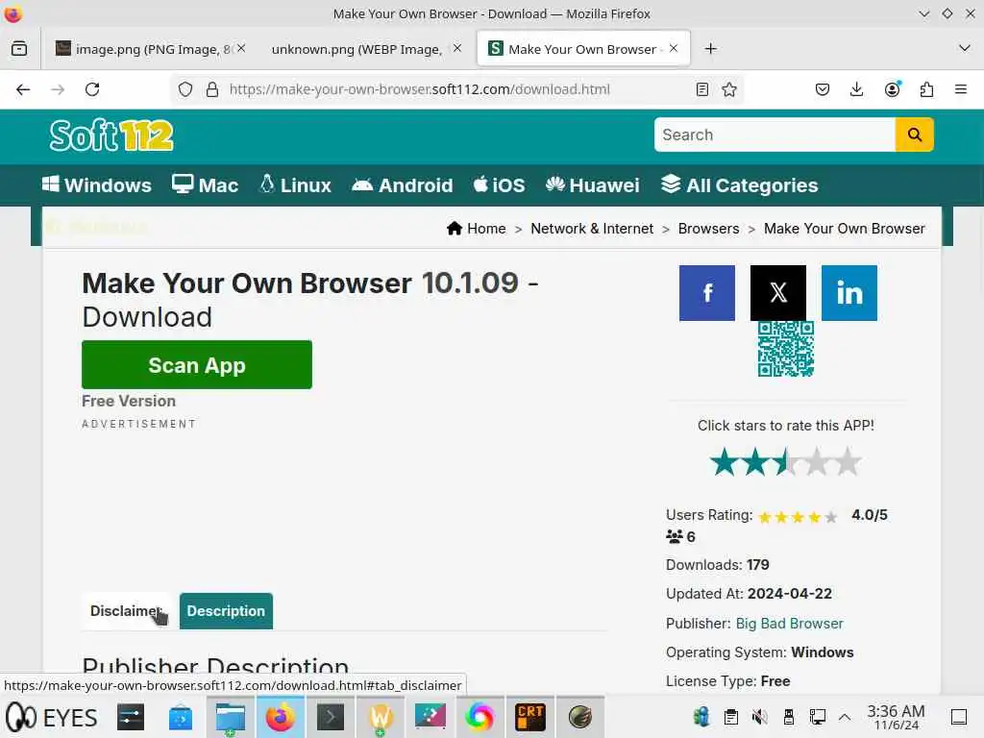Open the Firefox downloads panel
The width and height of the screenshot is (984, 738).
point(856,89)
